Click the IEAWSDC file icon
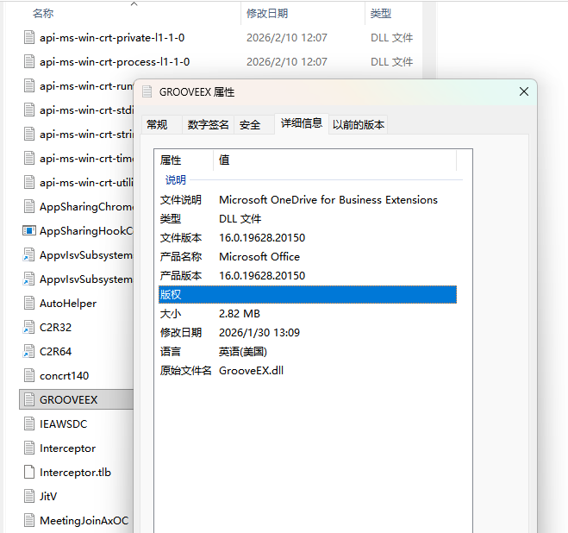The height and width of the screenshot is (533, 568). [x=29, y=423]
